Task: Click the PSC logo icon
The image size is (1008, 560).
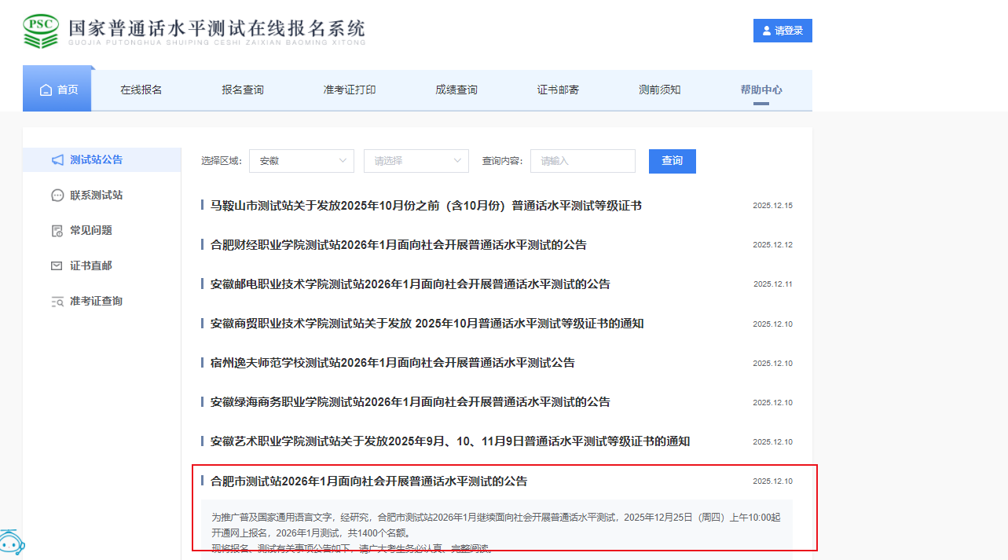Action: (41, 31)
